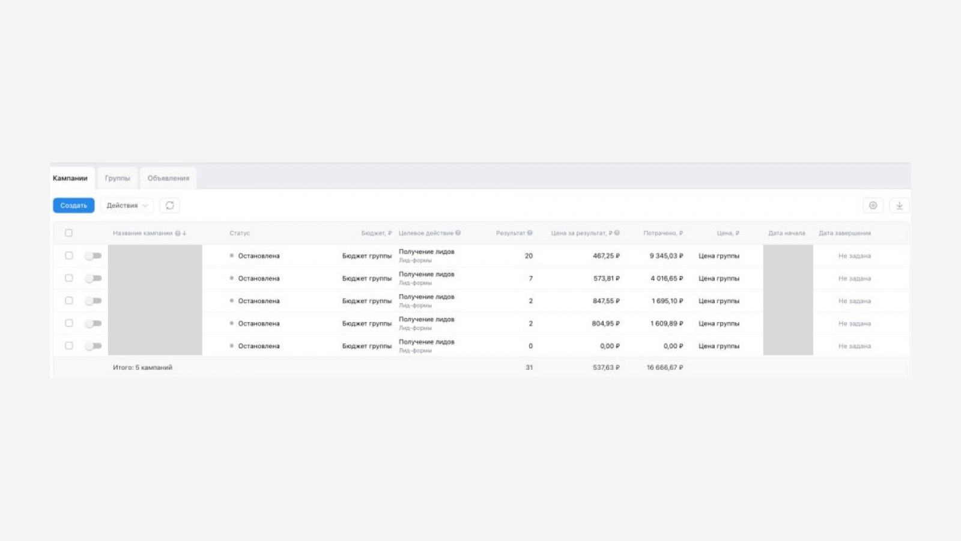Screen dimensions: 961x541
Task: Tick checkbox for campaign with 0 results
Action: 69,346
